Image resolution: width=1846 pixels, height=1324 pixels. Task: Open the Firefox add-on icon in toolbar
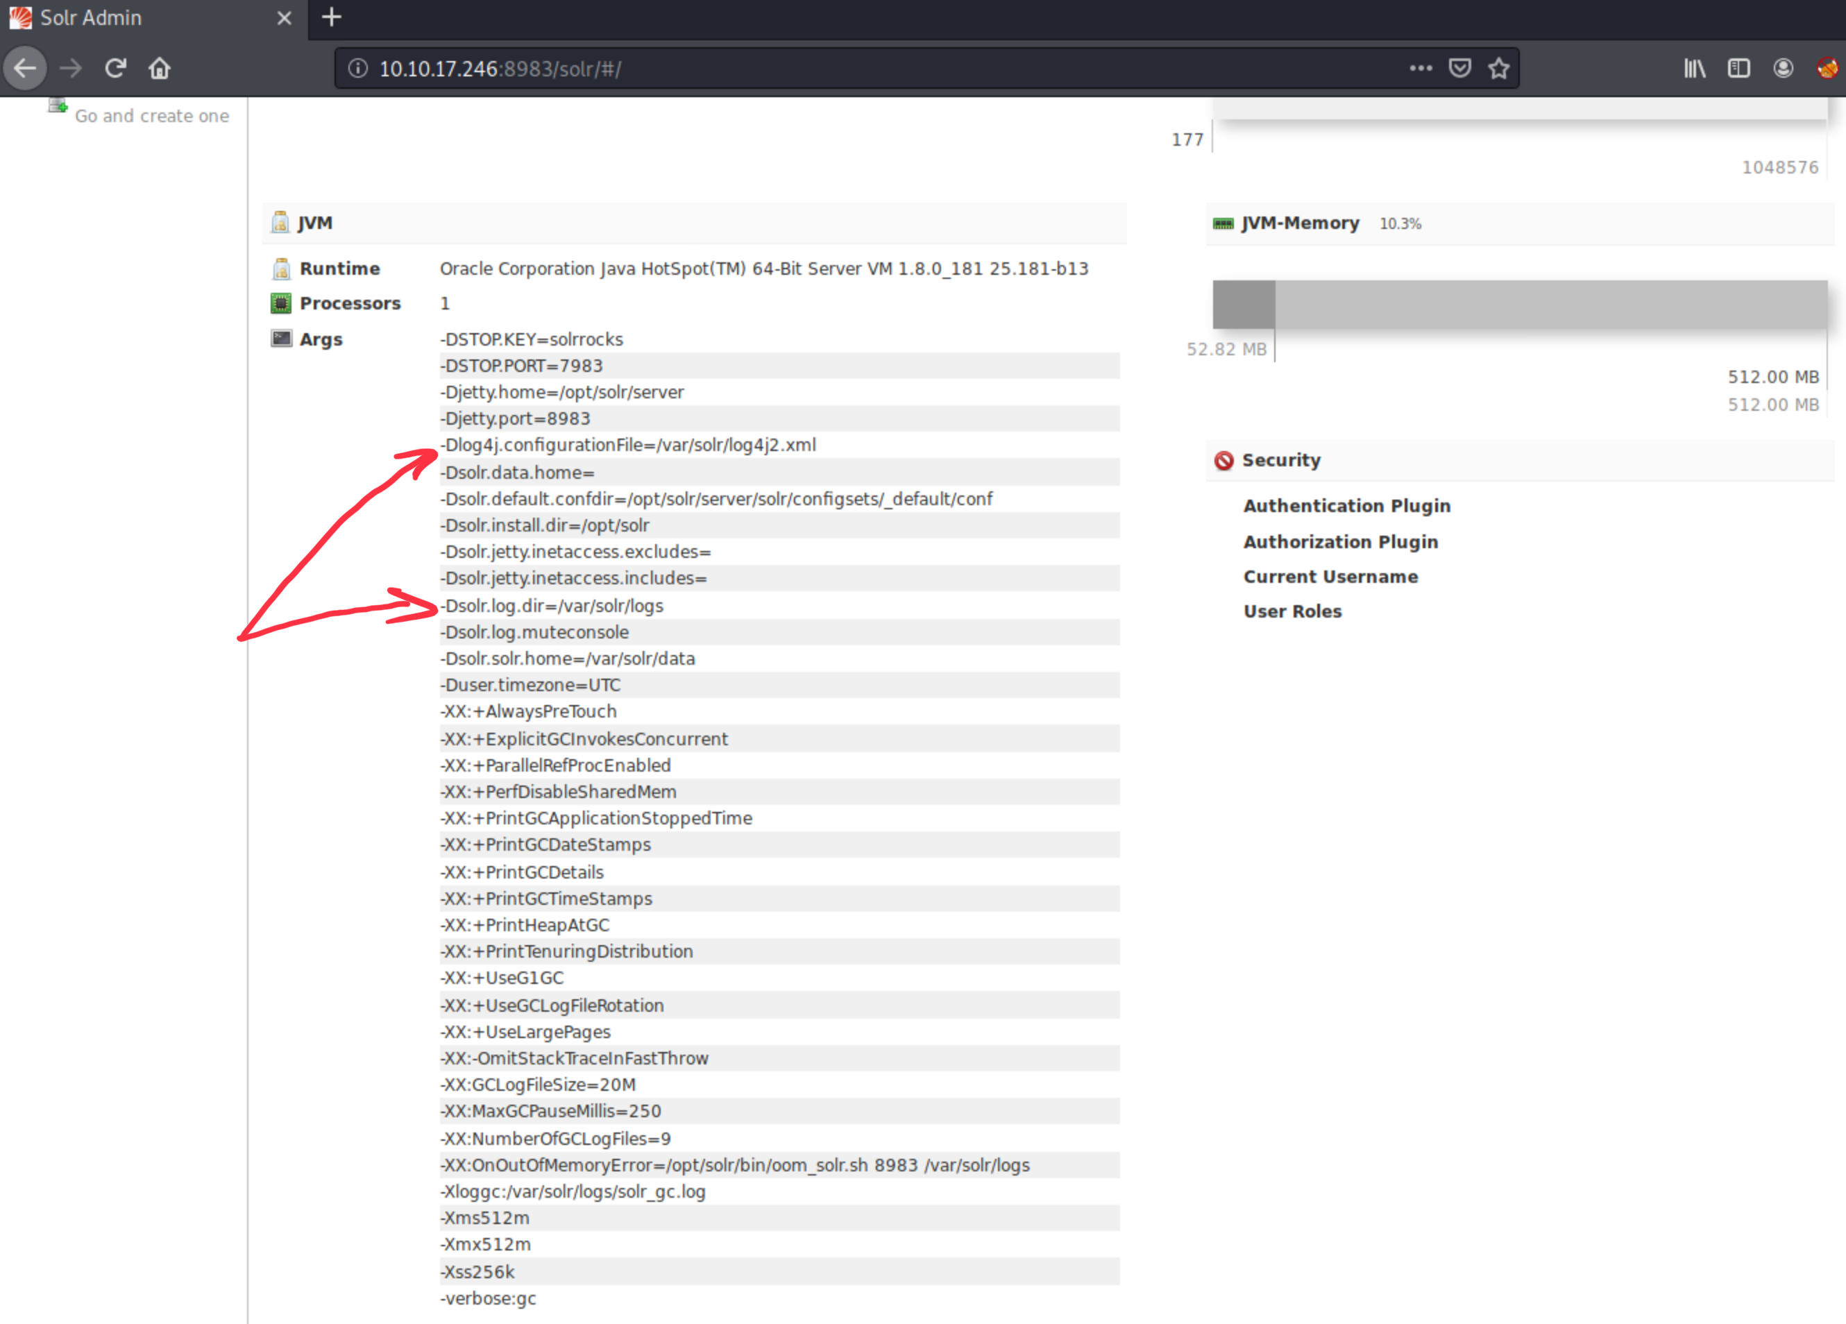coord(1827,69)
